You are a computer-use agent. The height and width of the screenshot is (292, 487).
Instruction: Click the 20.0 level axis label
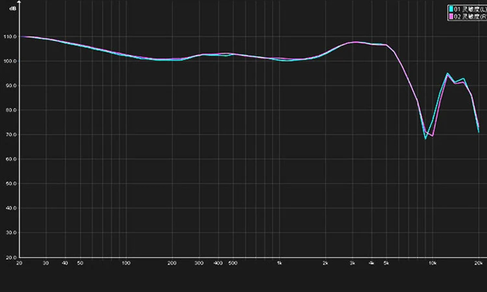click(11, 257)
